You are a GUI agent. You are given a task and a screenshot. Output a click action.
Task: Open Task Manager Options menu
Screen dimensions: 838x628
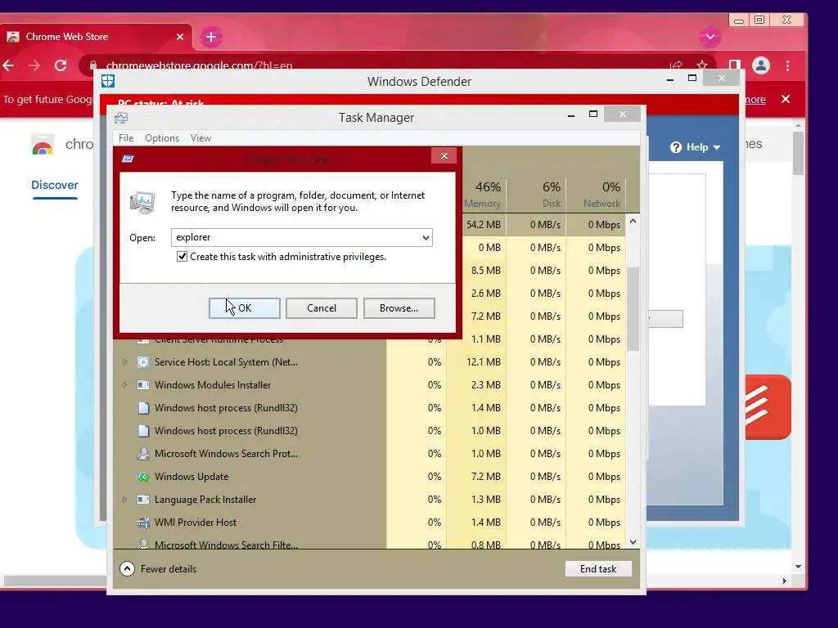point(162,137)
